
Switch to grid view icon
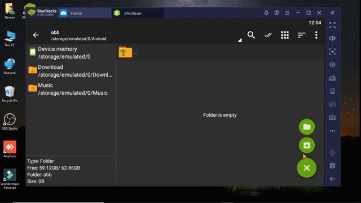pos(285,35)
